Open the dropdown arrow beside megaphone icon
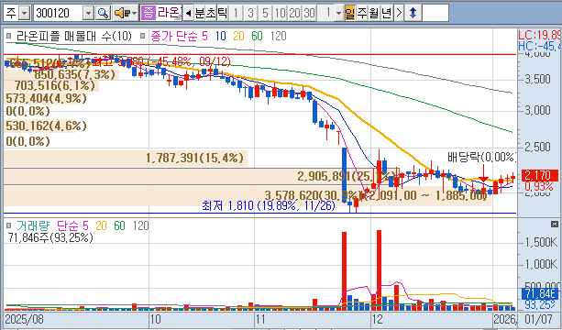 135,13
